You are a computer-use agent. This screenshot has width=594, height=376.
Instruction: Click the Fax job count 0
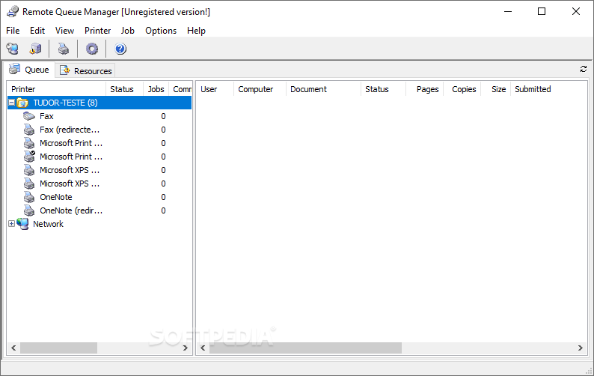163,116
